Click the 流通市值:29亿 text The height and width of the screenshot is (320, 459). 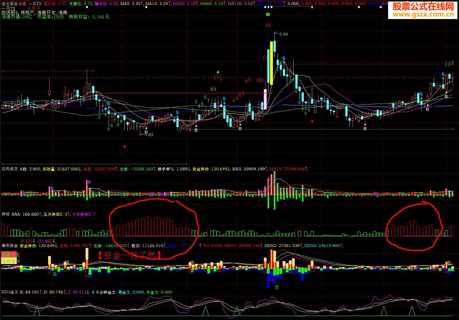coord(17,17)
